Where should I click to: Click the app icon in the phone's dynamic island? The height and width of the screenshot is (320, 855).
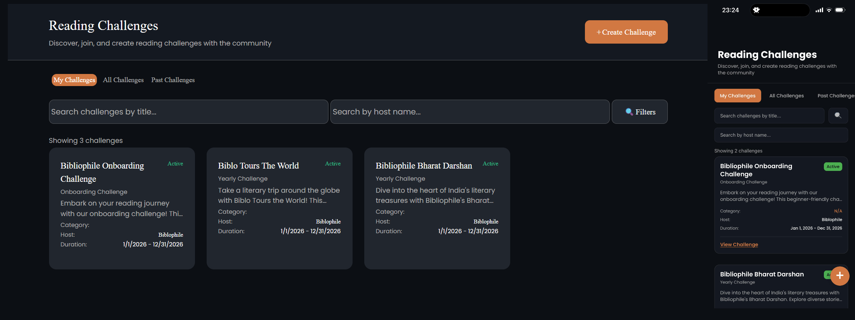[756, 10]
